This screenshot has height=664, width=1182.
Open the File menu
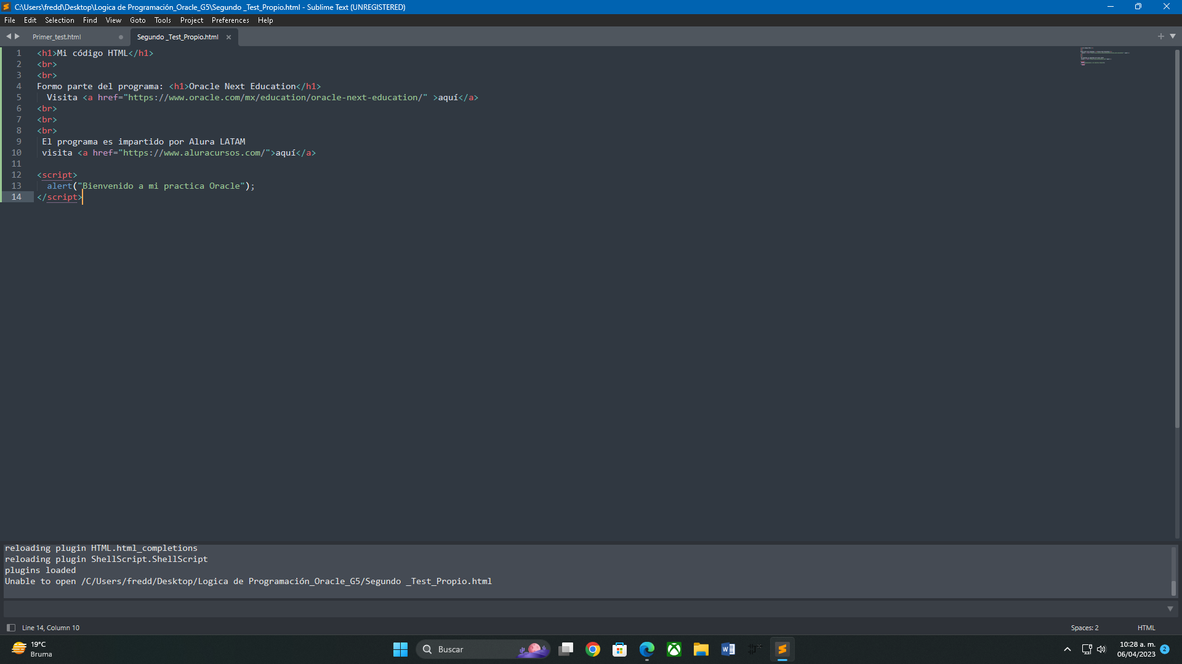click(x=10, y=20)
